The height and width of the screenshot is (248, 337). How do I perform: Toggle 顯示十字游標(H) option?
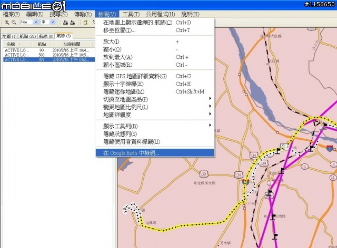(155, 84)
